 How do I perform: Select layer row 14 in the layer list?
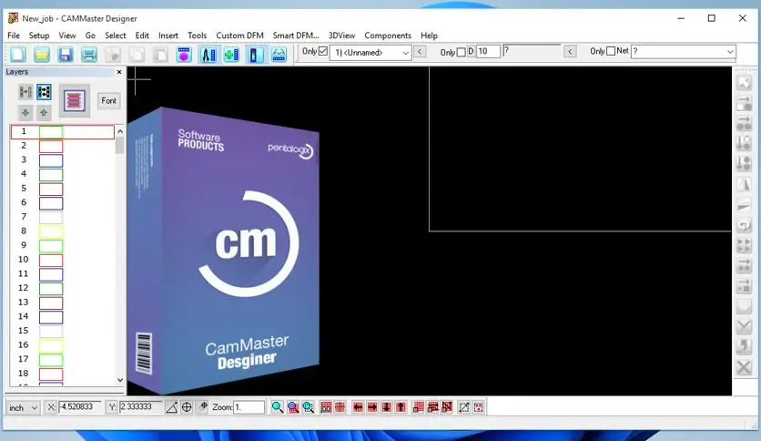63,317
